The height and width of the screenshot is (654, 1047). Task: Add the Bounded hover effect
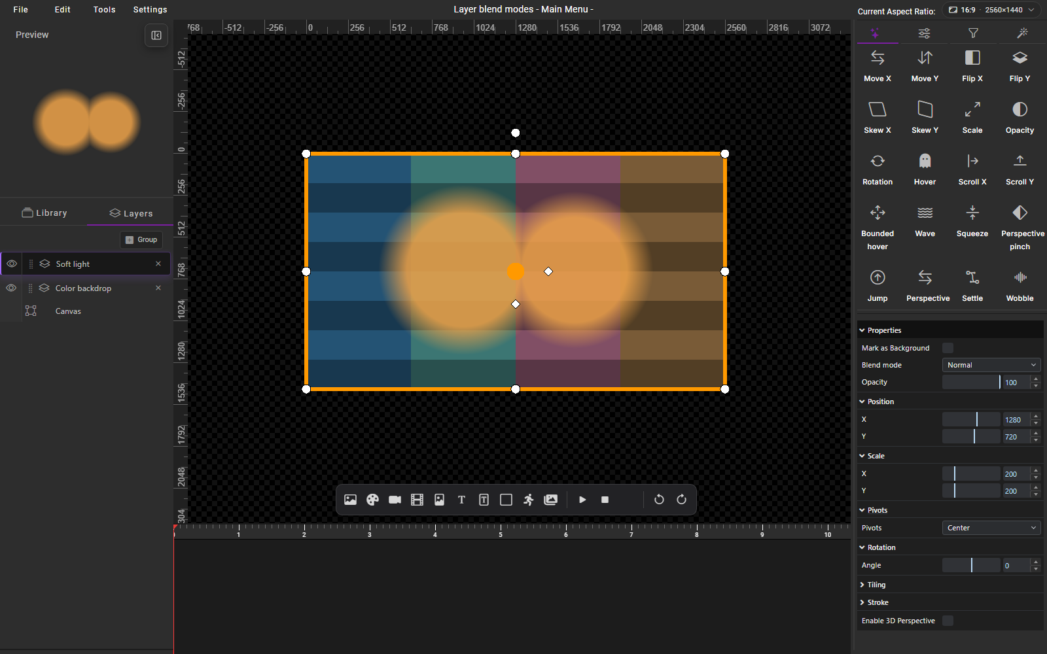tap(878, 227)
